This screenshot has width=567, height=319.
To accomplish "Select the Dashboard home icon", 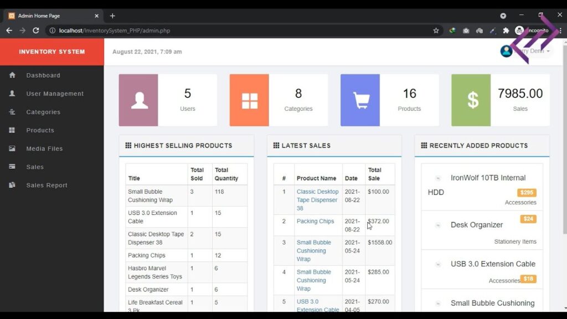I will point(12,75).
